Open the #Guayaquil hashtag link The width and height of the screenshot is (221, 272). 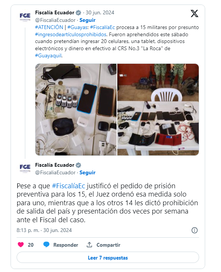tap(48, 55)
